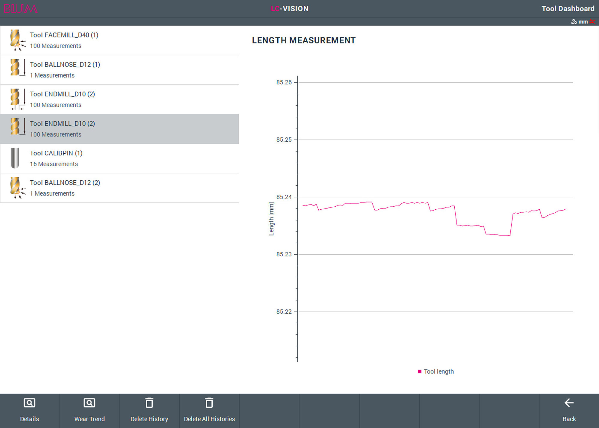
Task: Open the Details magnifier icon
Action: pos(29,403)
